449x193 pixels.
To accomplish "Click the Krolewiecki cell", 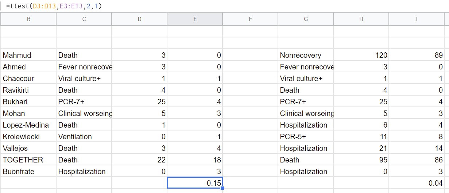I will tap(28, 137).
